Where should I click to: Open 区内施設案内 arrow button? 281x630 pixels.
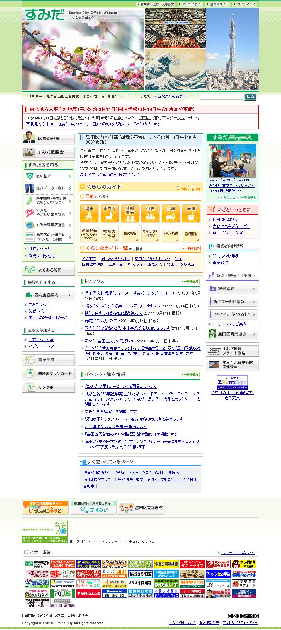49,295
